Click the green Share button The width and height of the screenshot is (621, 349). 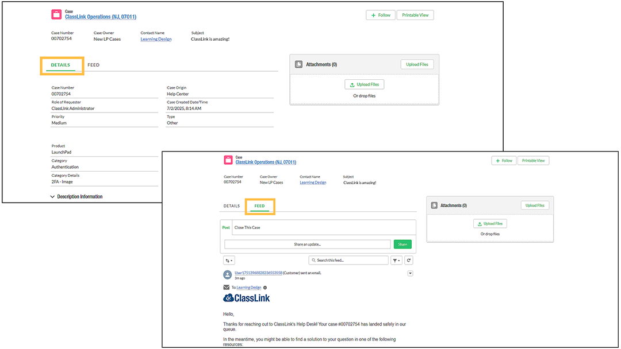click(x=402, y=245)
